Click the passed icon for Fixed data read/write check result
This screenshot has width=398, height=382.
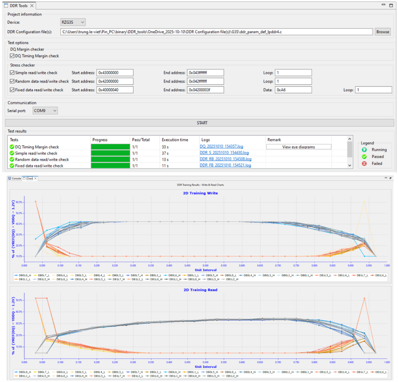pyautogui.click(x=12, y=166)
